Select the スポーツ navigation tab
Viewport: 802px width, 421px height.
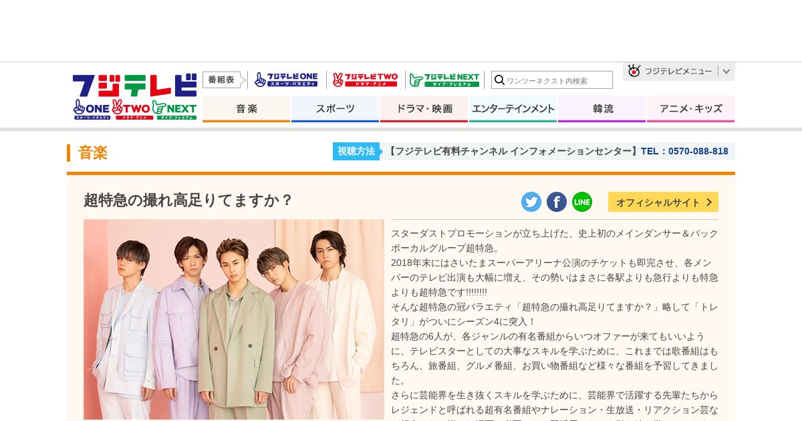335,109
